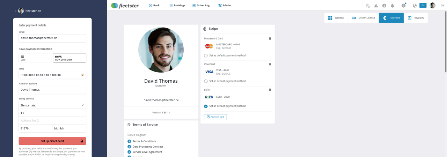Click the Mastercard logo icon
Image resolution: width=447 pixels, height=157 pixels.
[x=209, y=46]
